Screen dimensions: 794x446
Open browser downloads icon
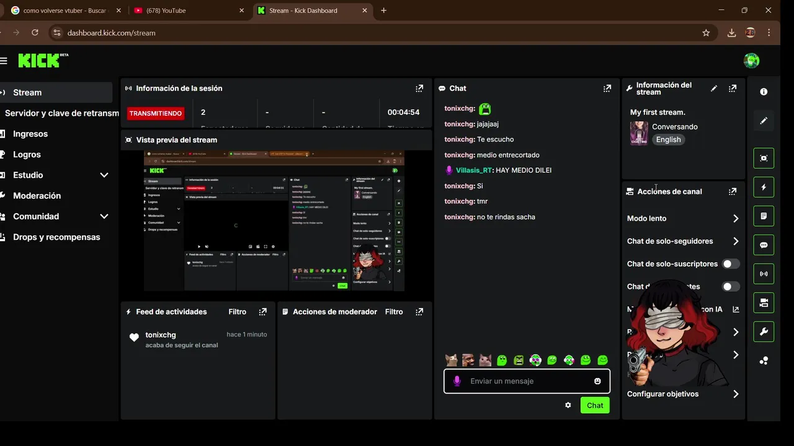[731, 33]
